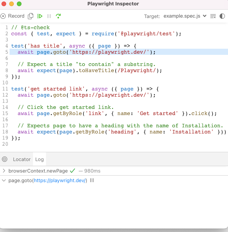Click the line number 11 gutter

tap(5, 89)
